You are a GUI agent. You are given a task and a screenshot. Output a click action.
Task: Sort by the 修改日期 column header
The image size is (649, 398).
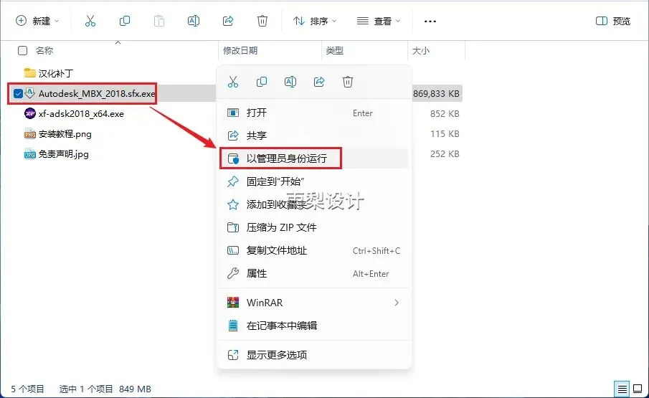coord(240,50)
